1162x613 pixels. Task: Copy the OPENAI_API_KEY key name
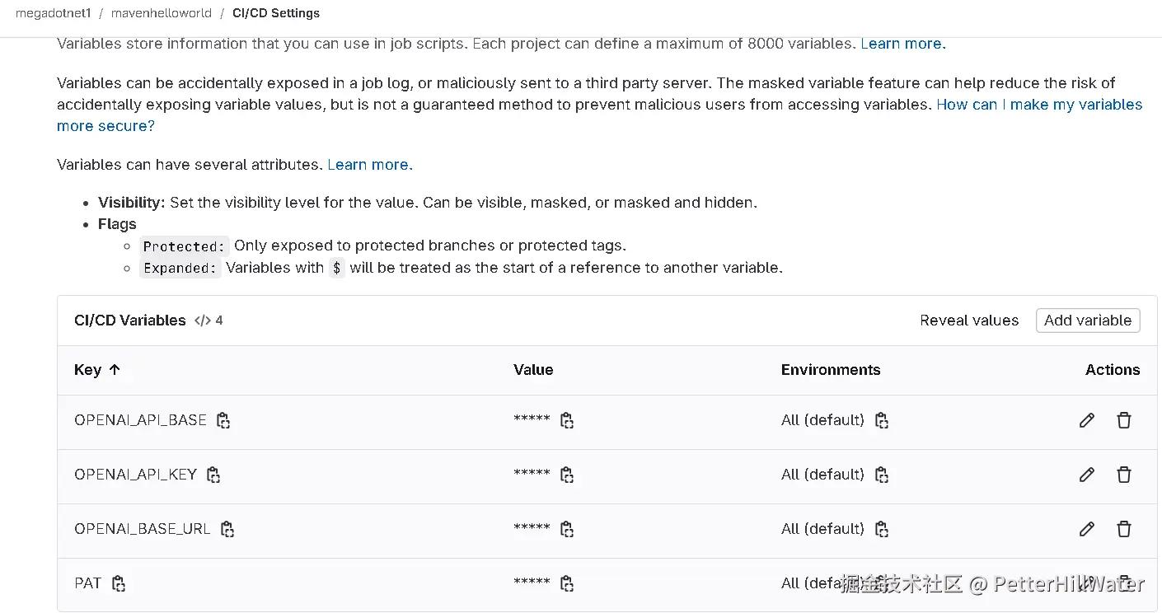[213, 475]
